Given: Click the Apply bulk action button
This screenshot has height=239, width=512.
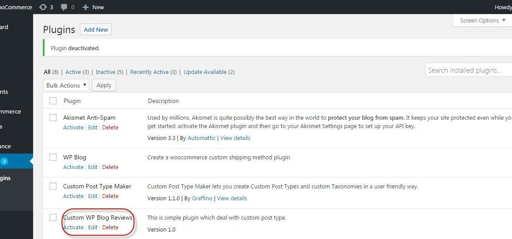Looking at the screenshot, I should click(104, 85).
